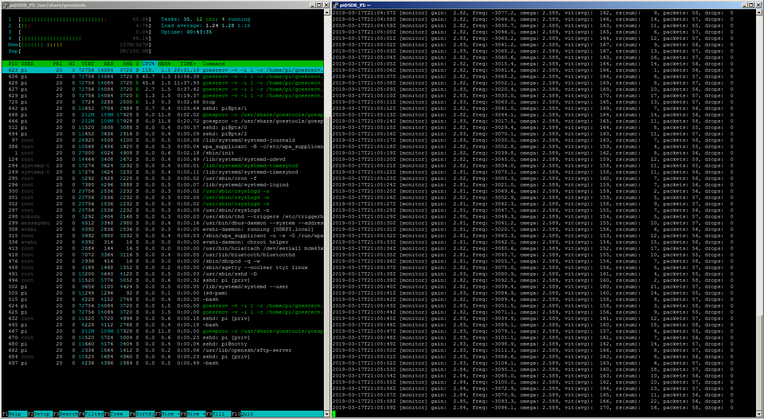The image size is (764, 419).
Task: Click F9 Kill in htop footer
Action: point(218,414)
